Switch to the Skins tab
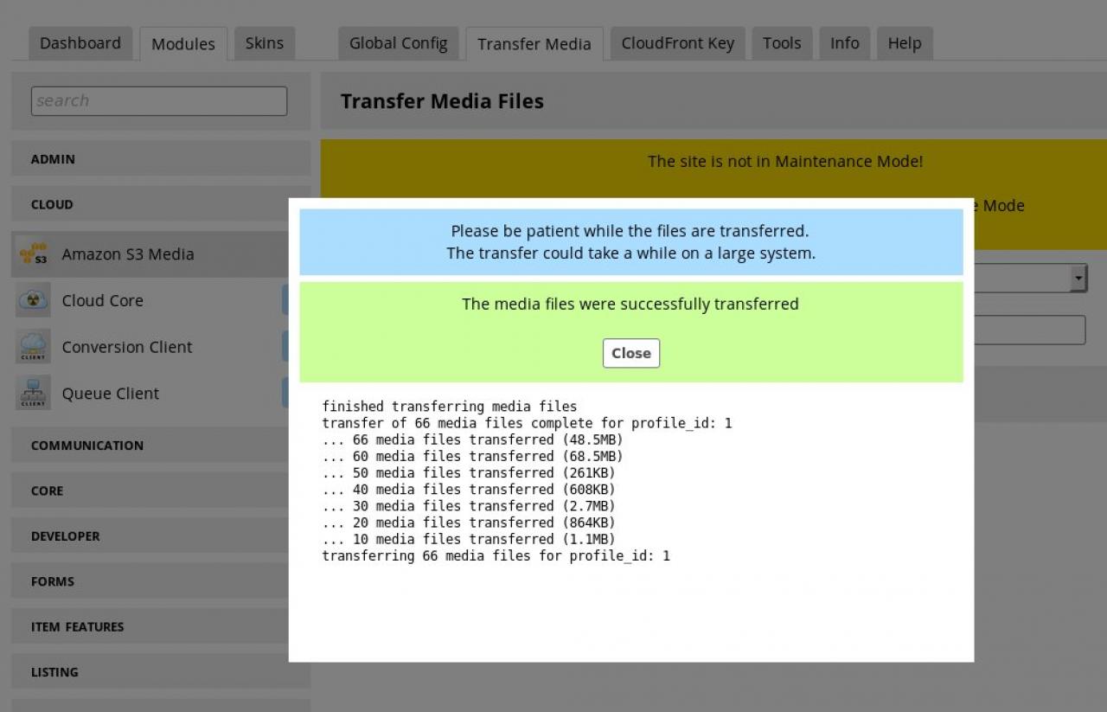This screenshot has width=1107, height=712. pos(264,43)
